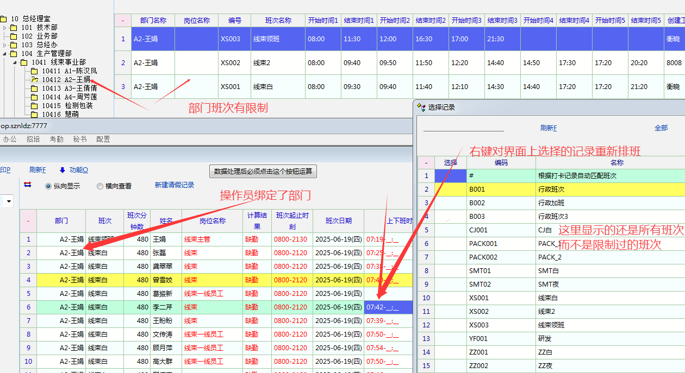Click the folder icon of 101 技术部

(14, 28)
